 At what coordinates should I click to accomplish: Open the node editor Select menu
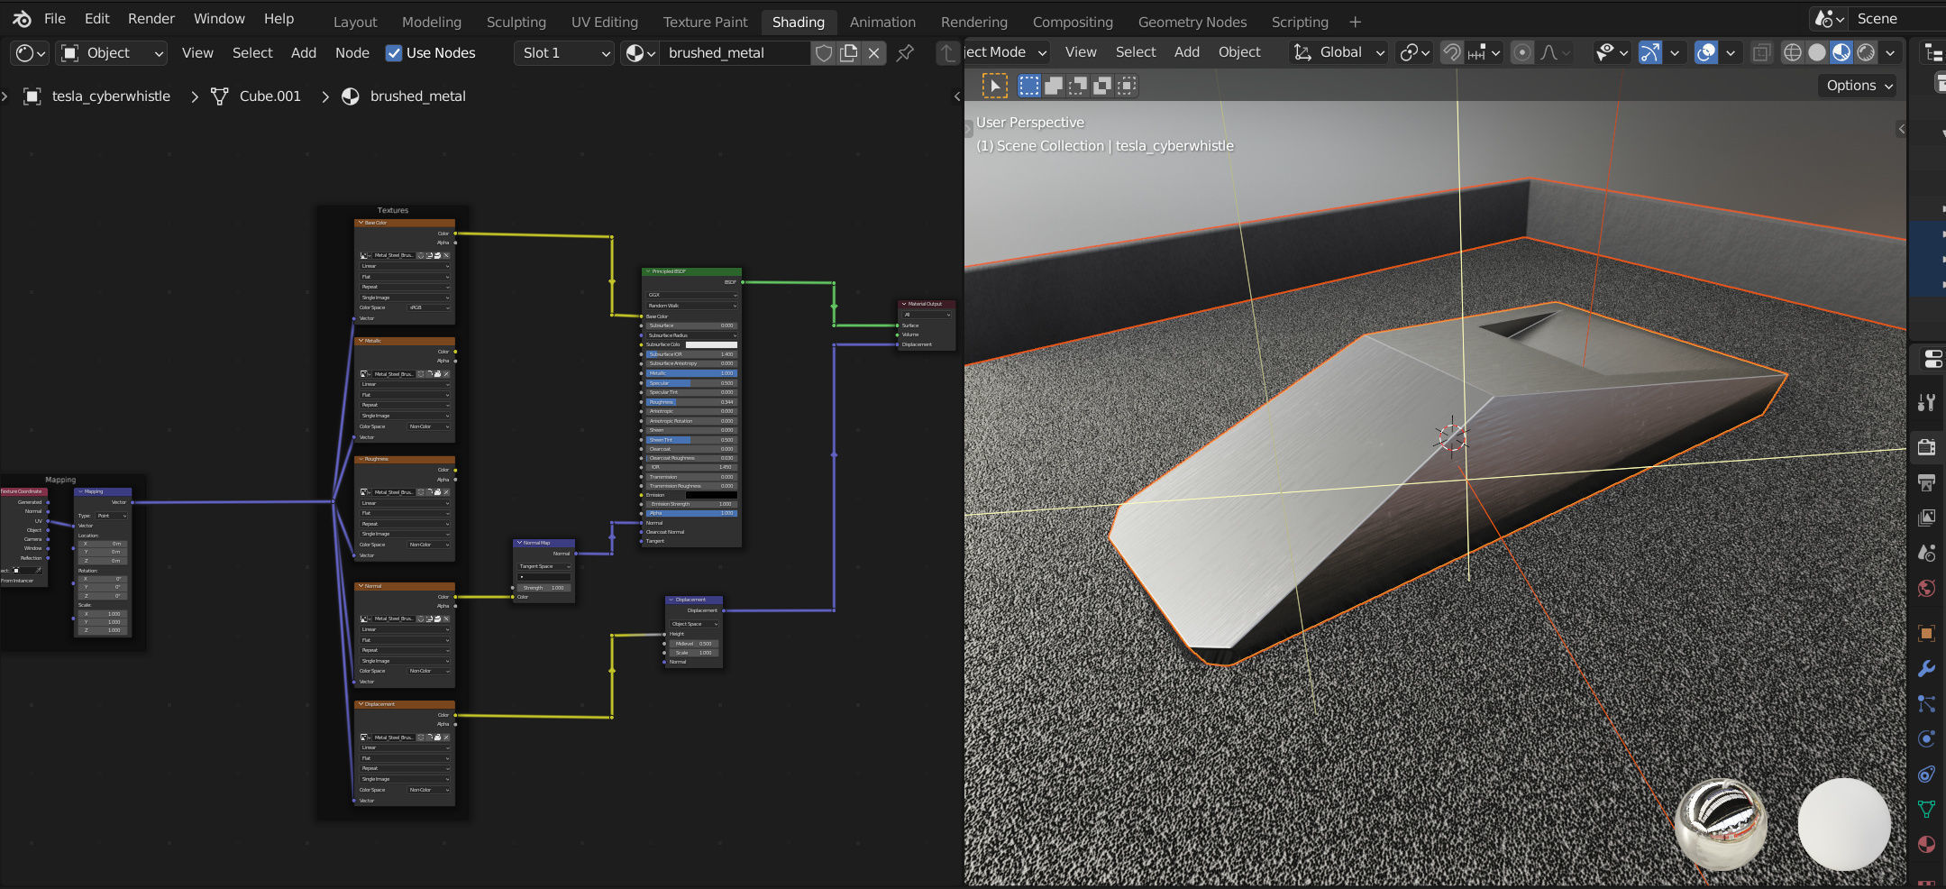click(252, 53)
